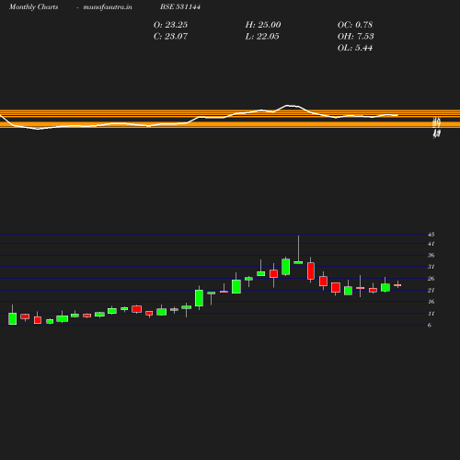Viewport: 460px width, 460px height.
Task: Click the "OC: 0.78" reading
Action: pyautogui.click(x=355, y=25)
